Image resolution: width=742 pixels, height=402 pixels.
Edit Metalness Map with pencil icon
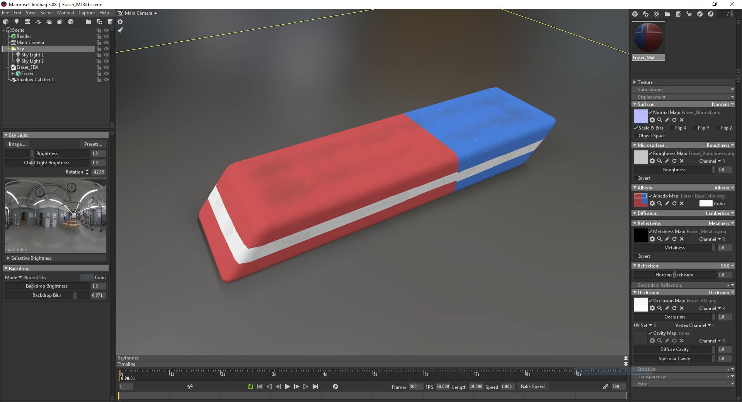[x=667, y=239]
